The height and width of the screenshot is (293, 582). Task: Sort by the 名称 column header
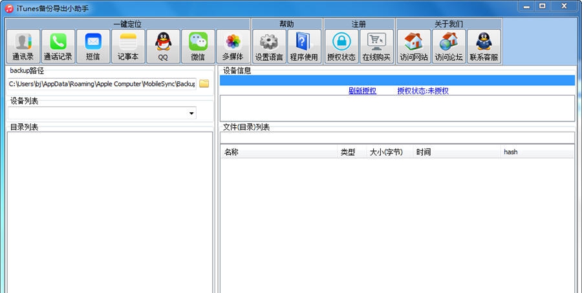point(279,152)
